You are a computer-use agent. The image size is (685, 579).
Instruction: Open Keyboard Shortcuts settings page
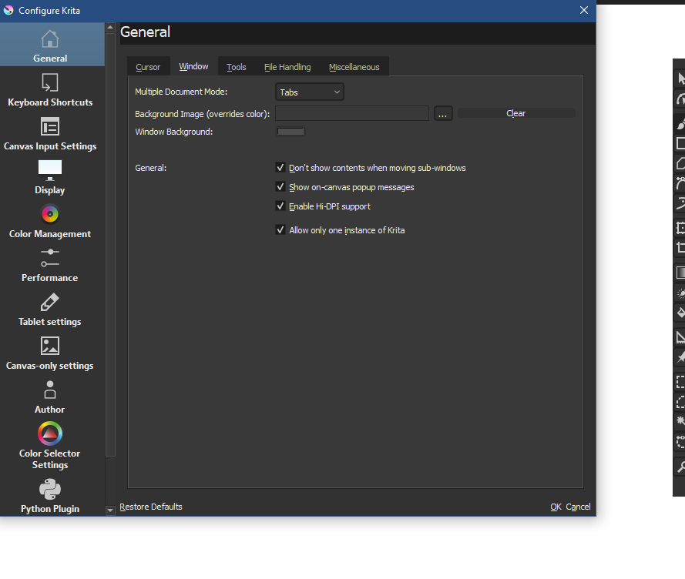point(50,90)
